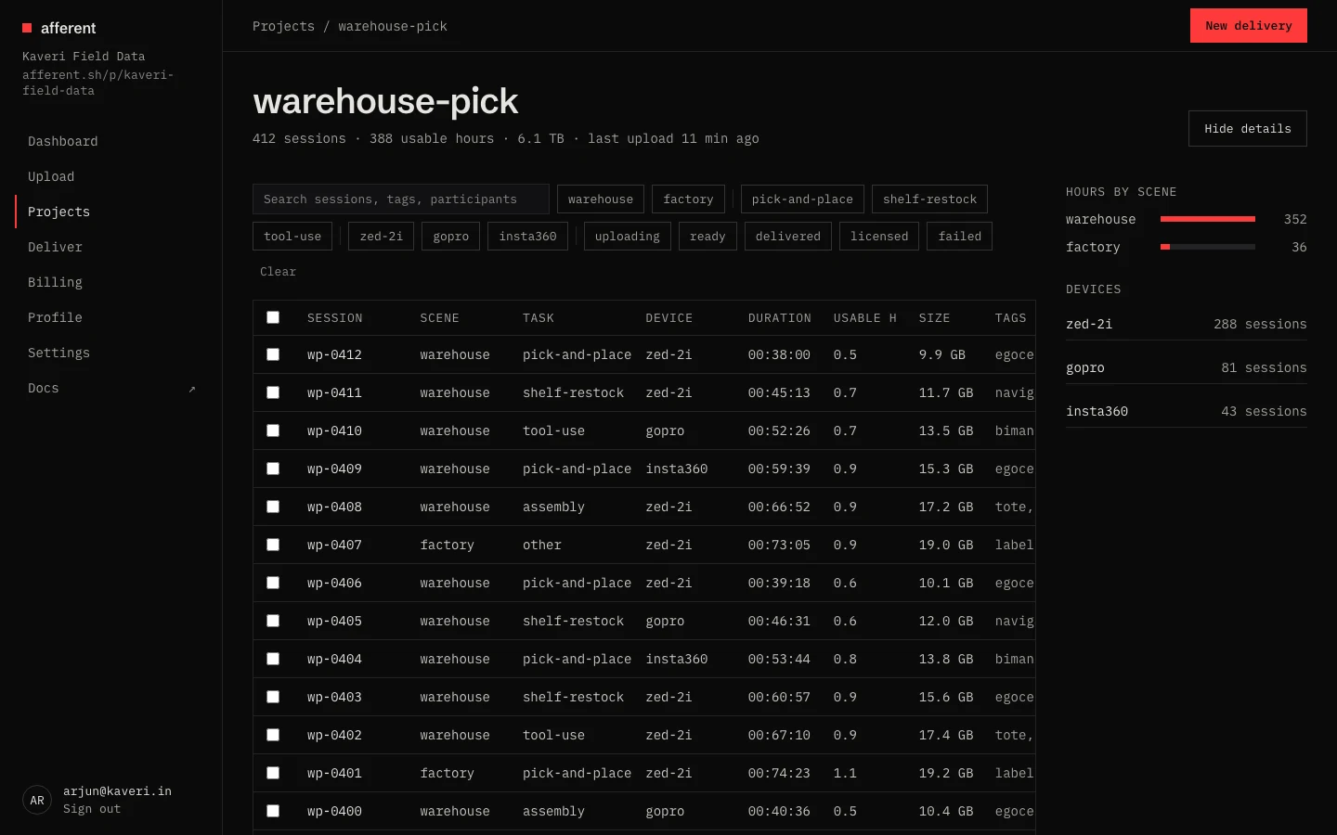
Task: Filter by the insta360 device chip
Action: 527,237
